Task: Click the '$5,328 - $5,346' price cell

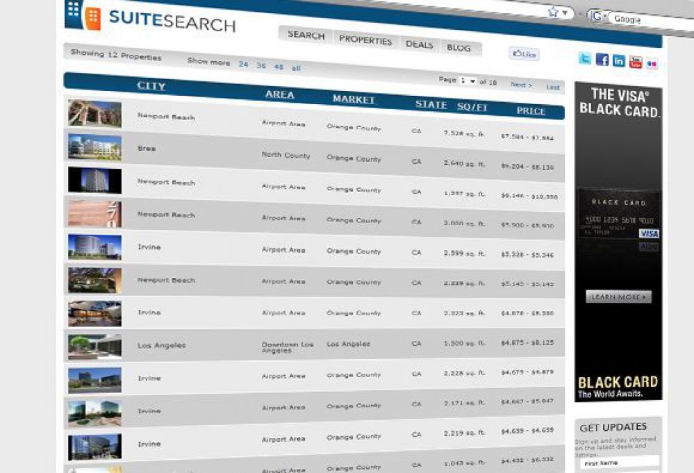Action: point(527,254)
